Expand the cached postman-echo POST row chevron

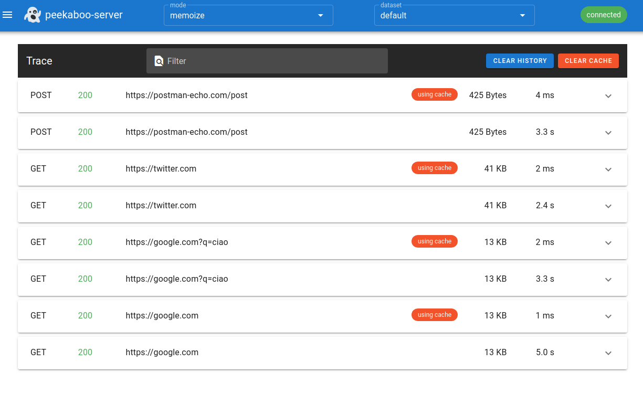pyautogui.click(x=608, y=95)
